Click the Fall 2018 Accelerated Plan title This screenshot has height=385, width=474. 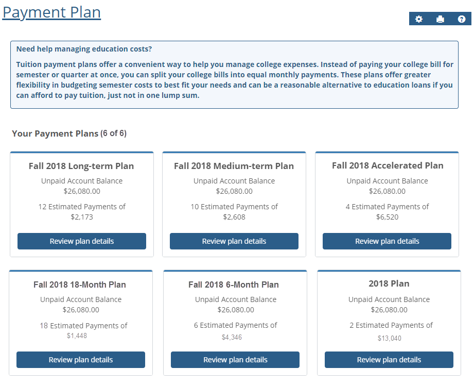[388, 165]
